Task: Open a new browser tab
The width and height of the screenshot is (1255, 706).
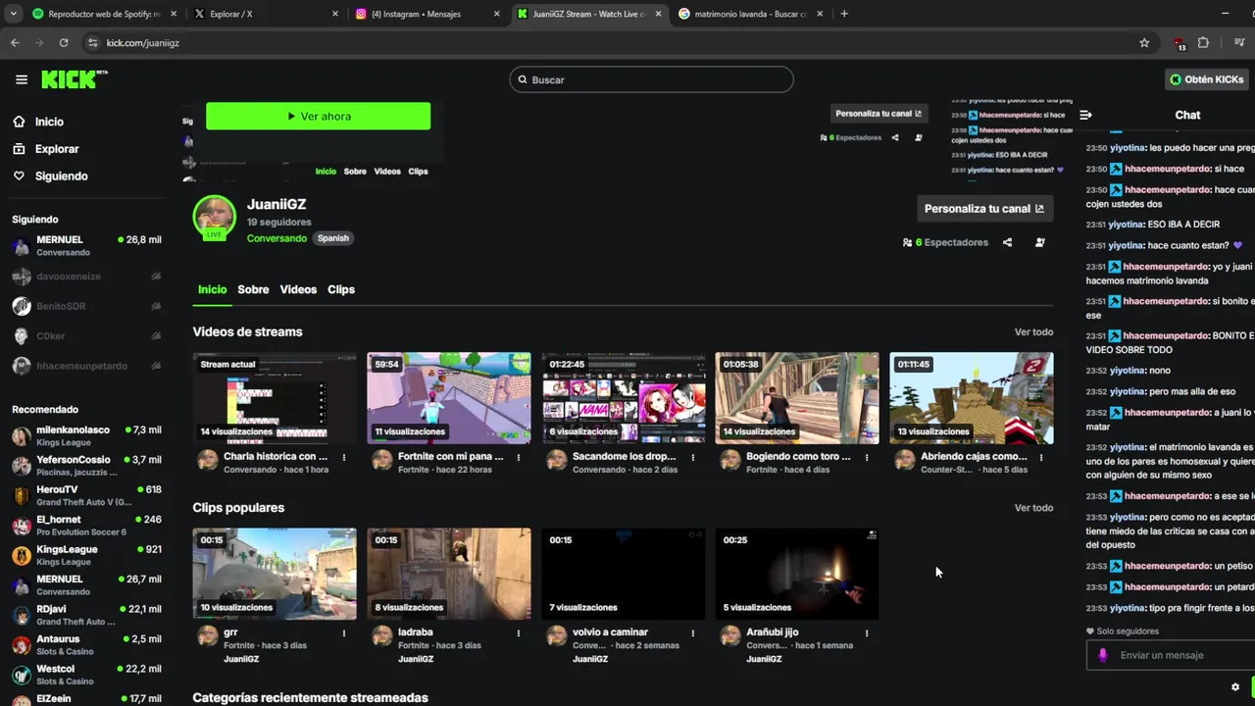Action: (x=844, y=14)
